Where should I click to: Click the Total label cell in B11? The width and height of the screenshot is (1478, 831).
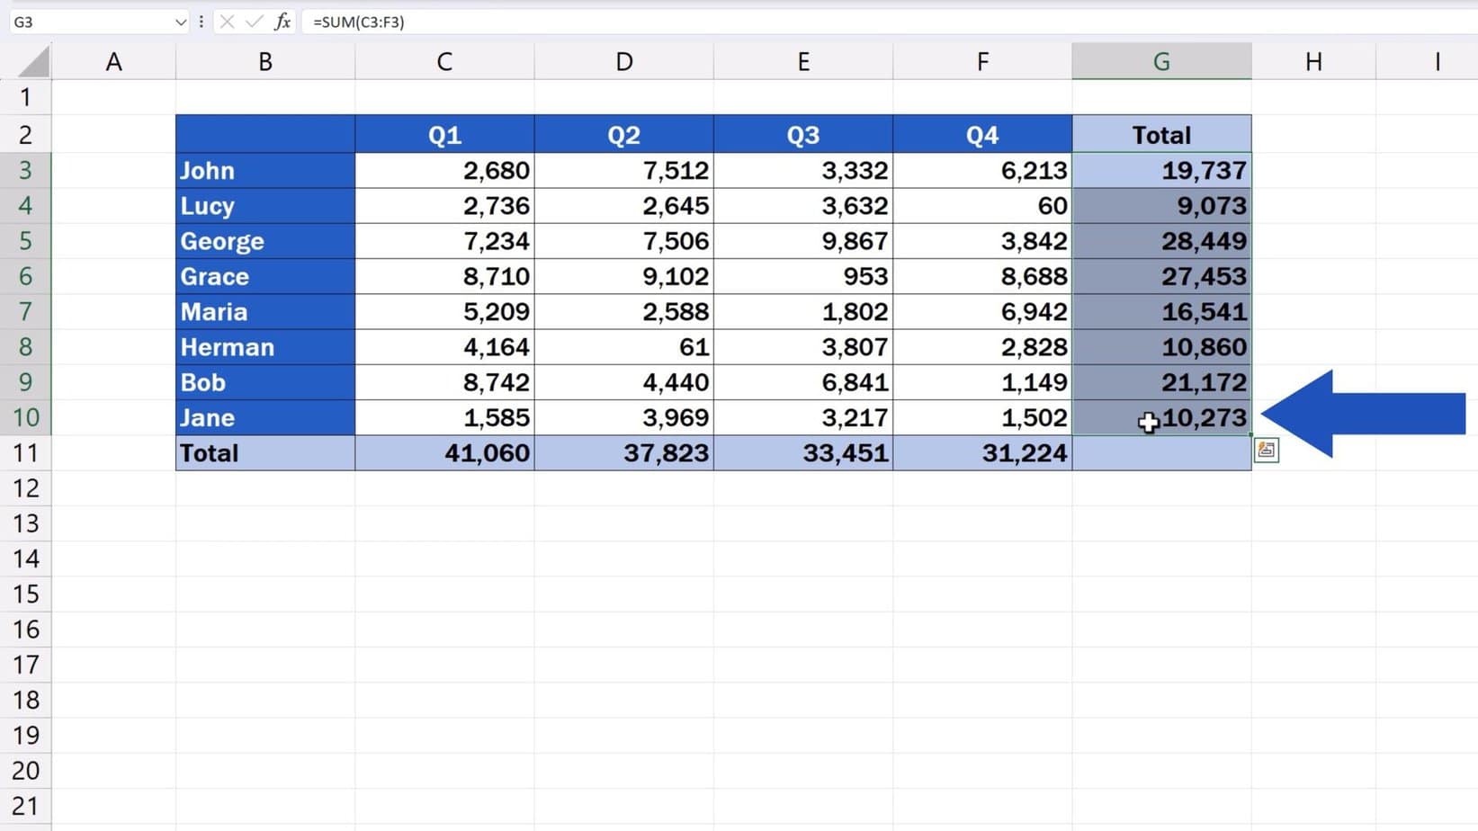pyautogui.click(x=264, y=452)
